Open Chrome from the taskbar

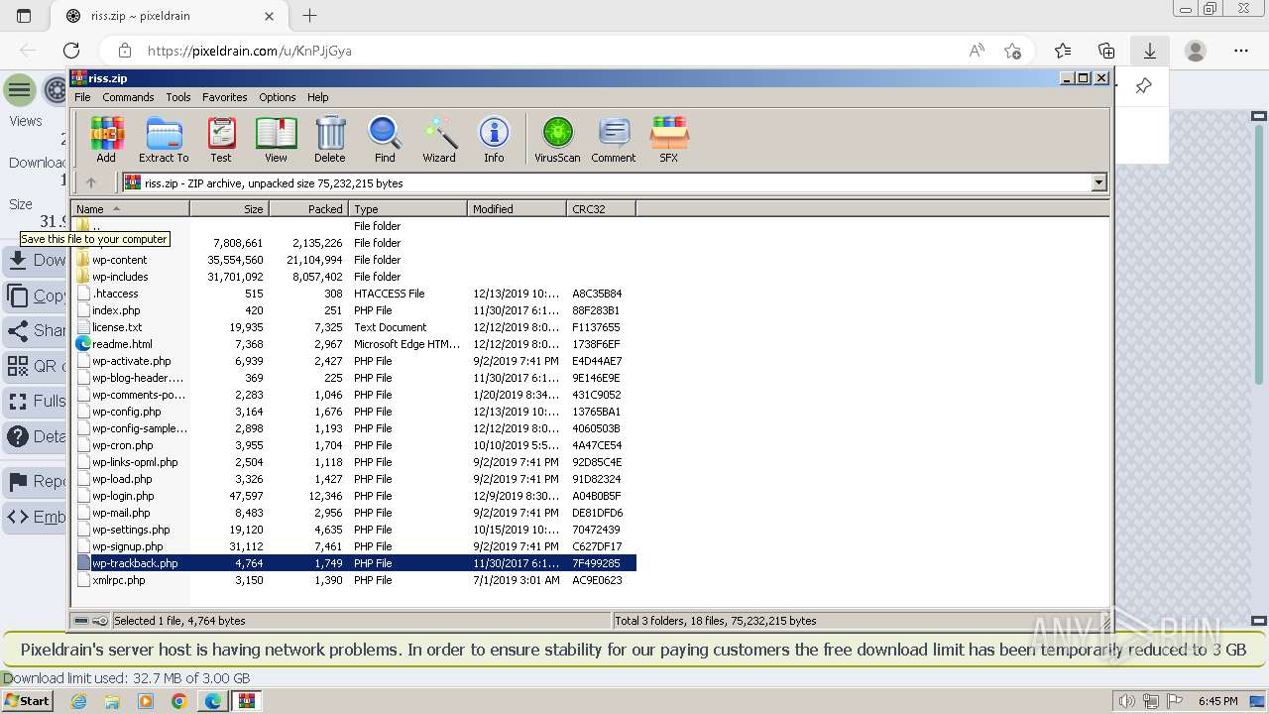coord(179,701)
